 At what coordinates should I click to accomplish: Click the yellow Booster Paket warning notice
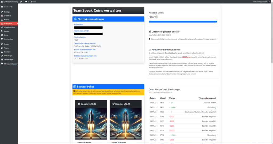click(108, 92)
